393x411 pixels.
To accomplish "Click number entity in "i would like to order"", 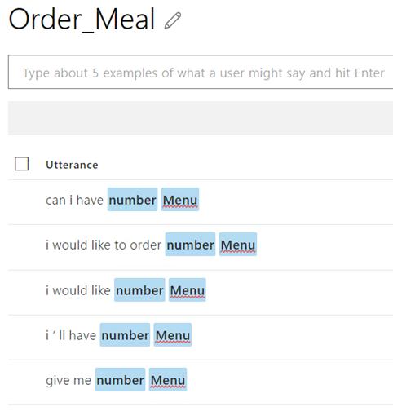I will (x=190, y=245).
